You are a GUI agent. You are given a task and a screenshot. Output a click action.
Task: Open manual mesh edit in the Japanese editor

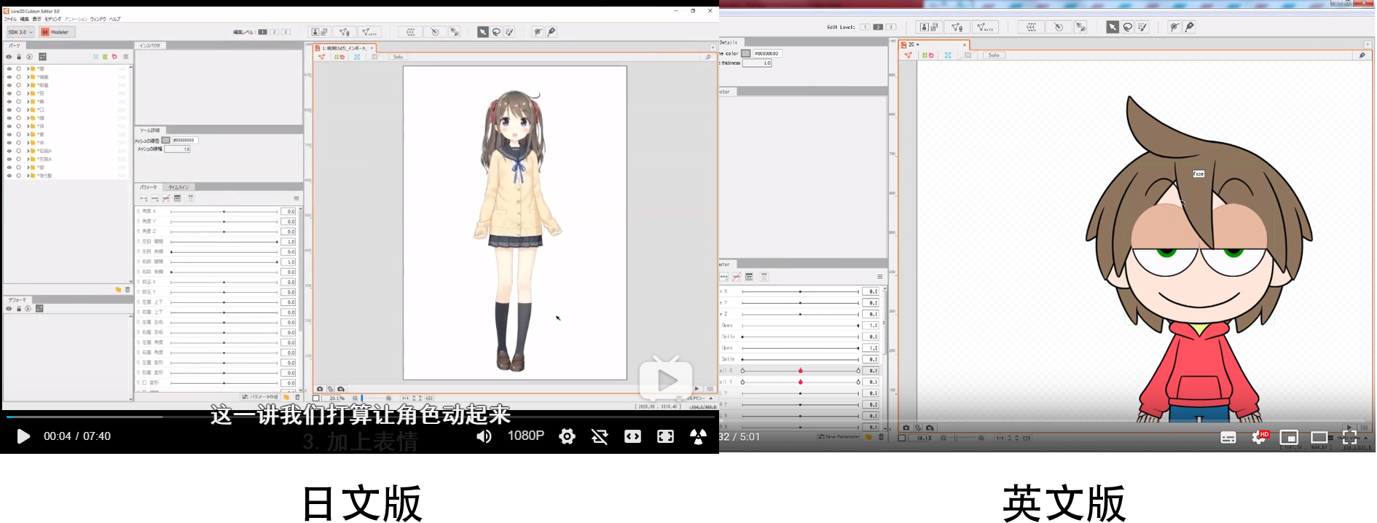[x=345, y=32]
